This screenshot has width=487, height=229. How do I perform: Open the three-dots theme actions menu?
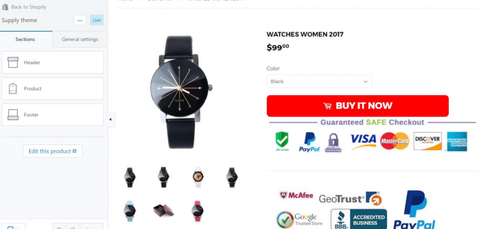click(80, 20)
